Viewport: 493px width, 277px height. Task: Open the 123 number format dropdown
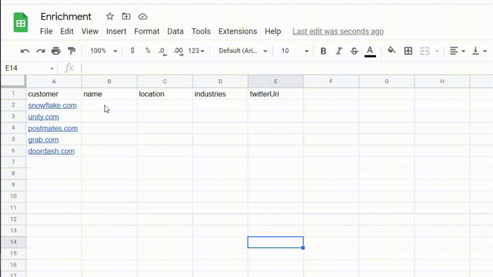(196, 51)
